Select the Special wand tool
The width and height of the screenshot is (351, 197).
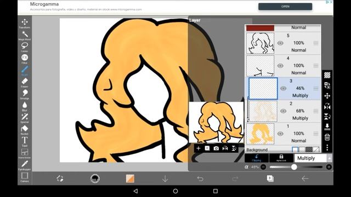25,118
